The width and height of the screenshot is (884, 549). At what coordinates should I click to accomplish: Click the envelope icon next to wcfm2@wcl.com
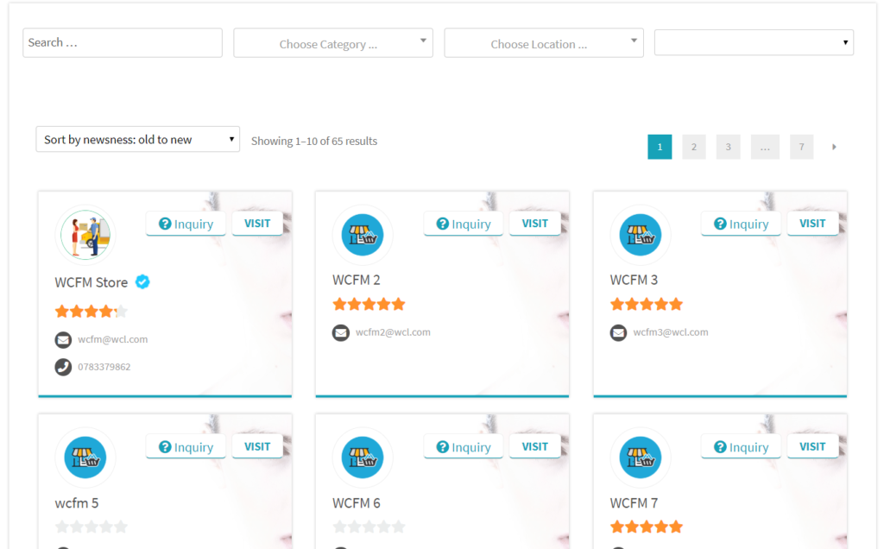coord(340,332)
